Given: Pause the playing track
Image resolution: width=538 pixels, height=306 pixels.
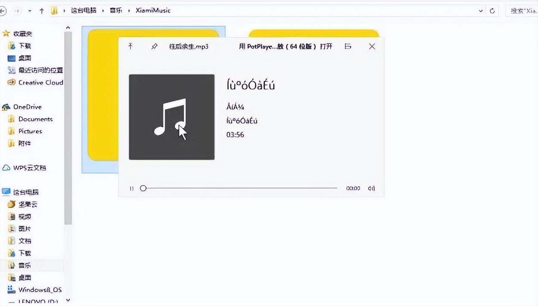Looking at the screenshot, I should (131, 188).
